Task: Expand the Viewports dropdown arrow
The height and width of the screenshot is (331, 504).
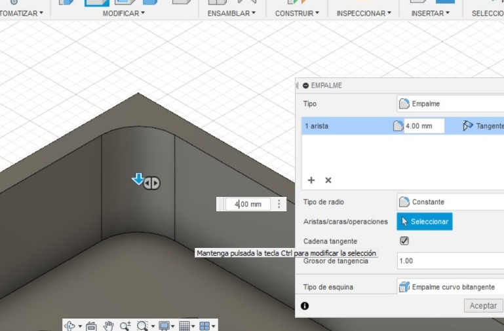Action: pyautogui.click(x=214, y=326)
